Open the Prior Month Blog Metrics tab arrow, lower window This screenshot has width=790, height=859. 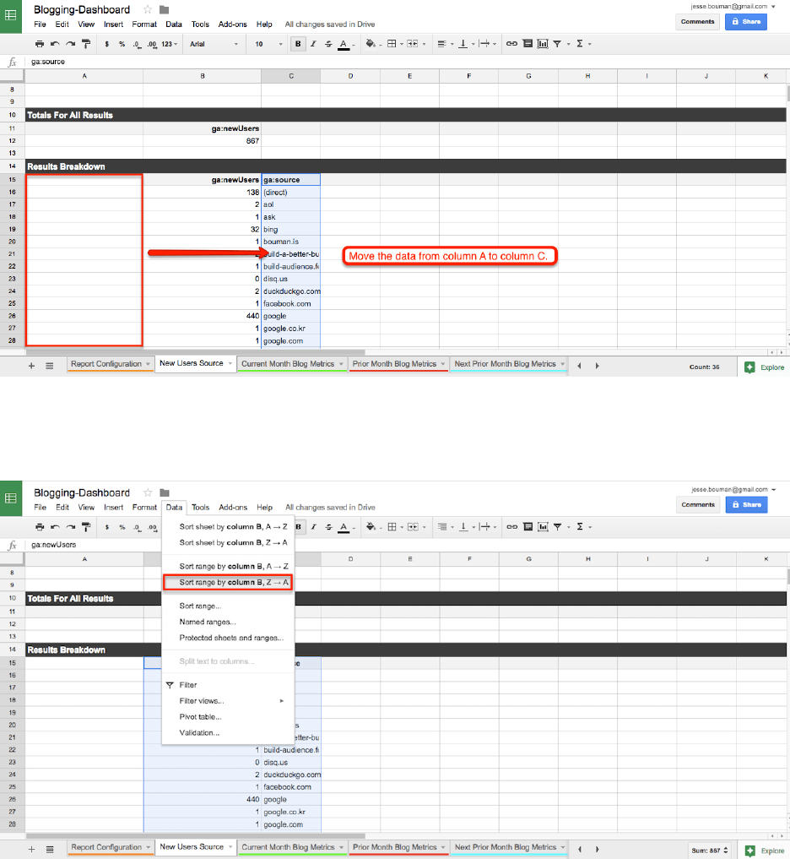[x=443, y=847]
